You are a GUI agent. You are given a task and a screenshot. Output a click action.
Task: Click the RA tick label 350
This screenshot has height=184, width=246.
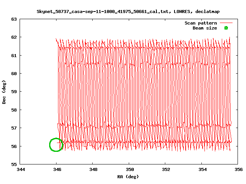tap(130, 169)
